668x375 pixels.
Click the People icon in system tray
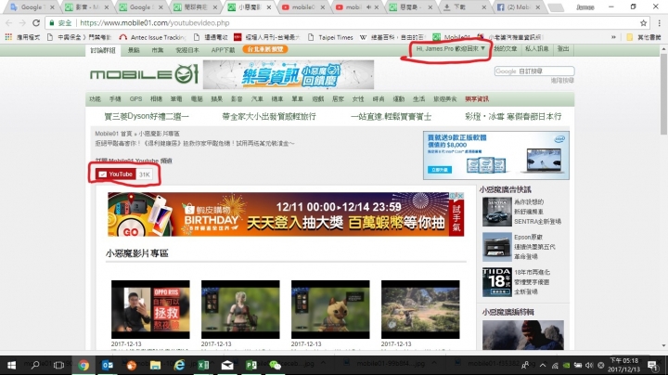[525, 365]
